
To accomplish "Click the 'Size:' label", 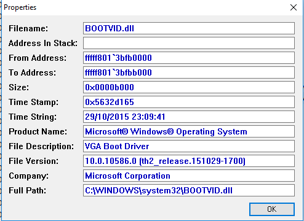I will click(x=19, y=87).
